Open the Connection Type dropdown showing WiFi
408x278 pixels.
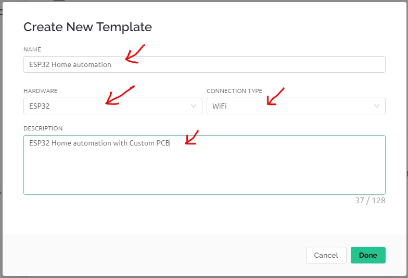click(296, 106)
